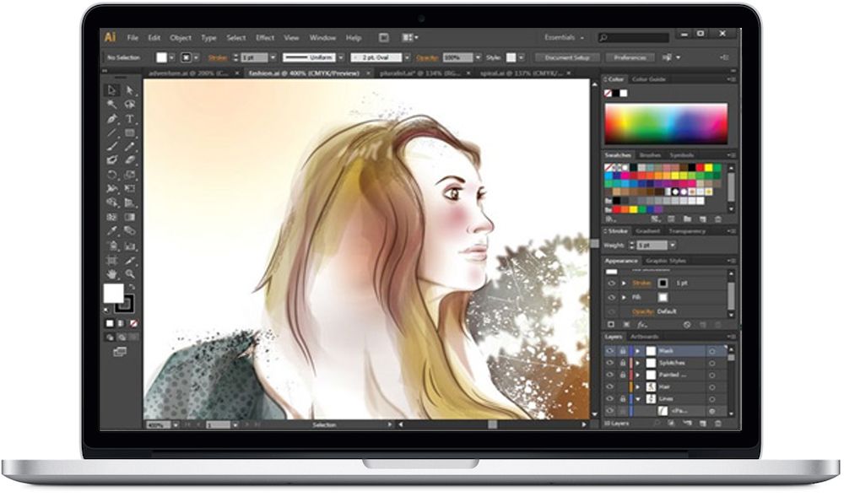Expand the Splotches layer
The image size is (844, 497).
pos(638,363)
